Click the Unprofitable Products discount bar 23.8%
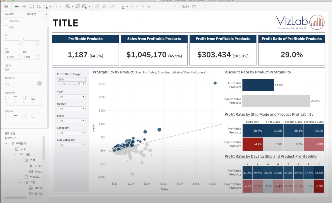Screen dimensions: 332x203 (276, 101)
